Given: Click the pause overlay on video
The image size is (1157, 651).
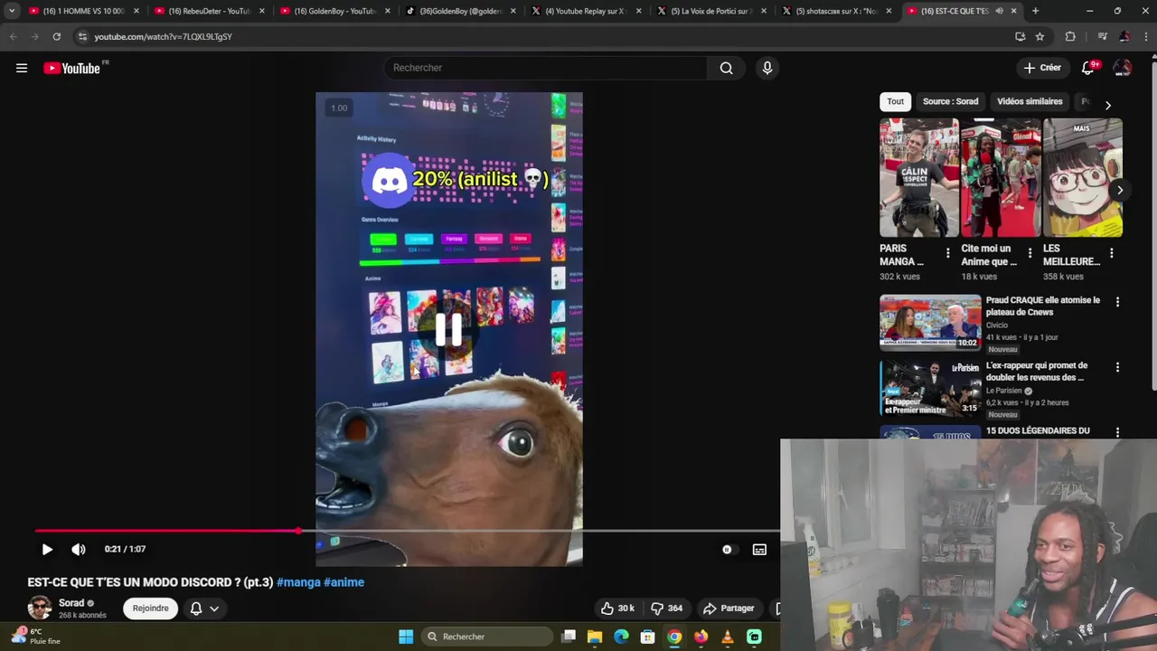Looking at the screenshot, I should [448, 330].
